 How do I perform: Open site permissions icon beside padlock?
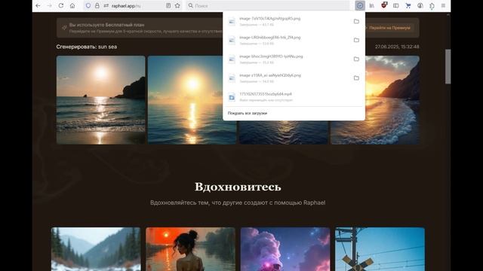pos(106,5)
